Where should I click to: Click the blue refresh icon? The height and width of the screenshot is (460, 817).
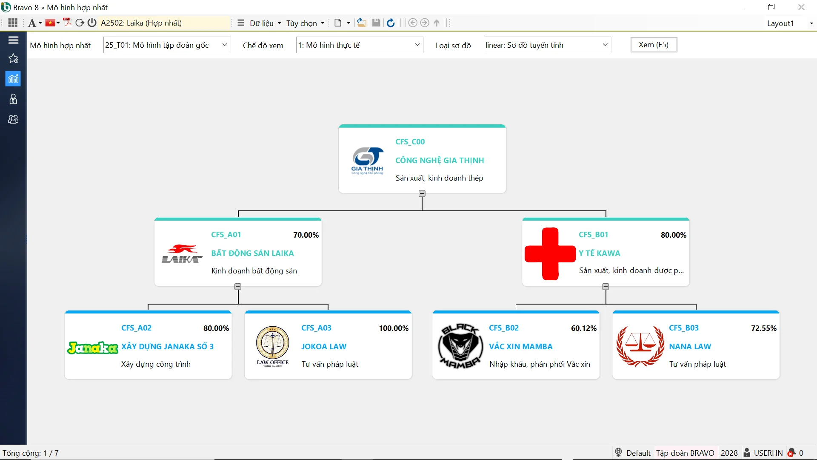(391, 23)
